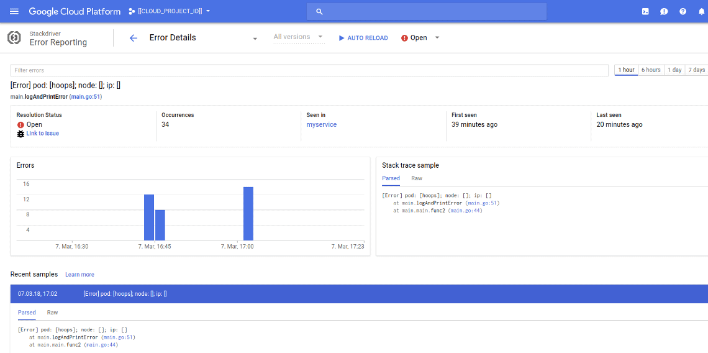The width and height of the screenshot is (708, 353).
Task: Open the hamburger navigation menu
Action: click(x=14, y=11)
